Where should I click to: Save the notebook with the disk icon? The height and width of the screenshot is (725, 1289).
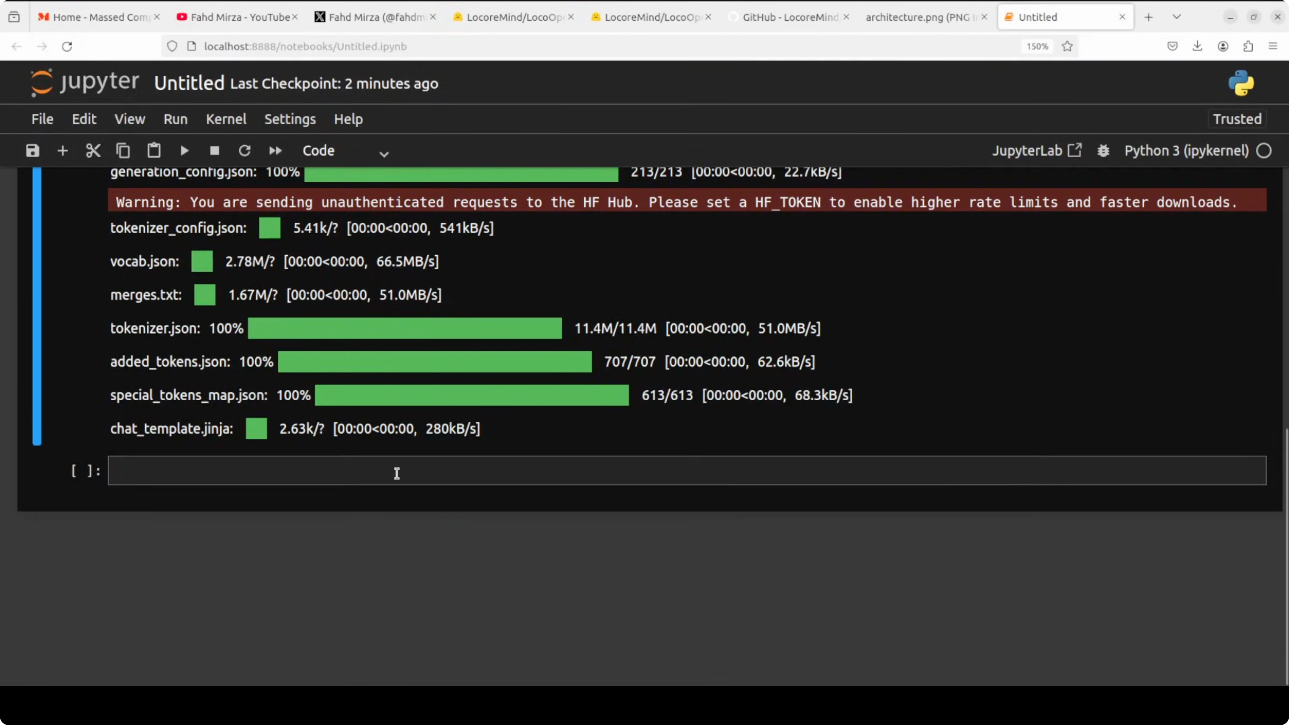[33, 151]
